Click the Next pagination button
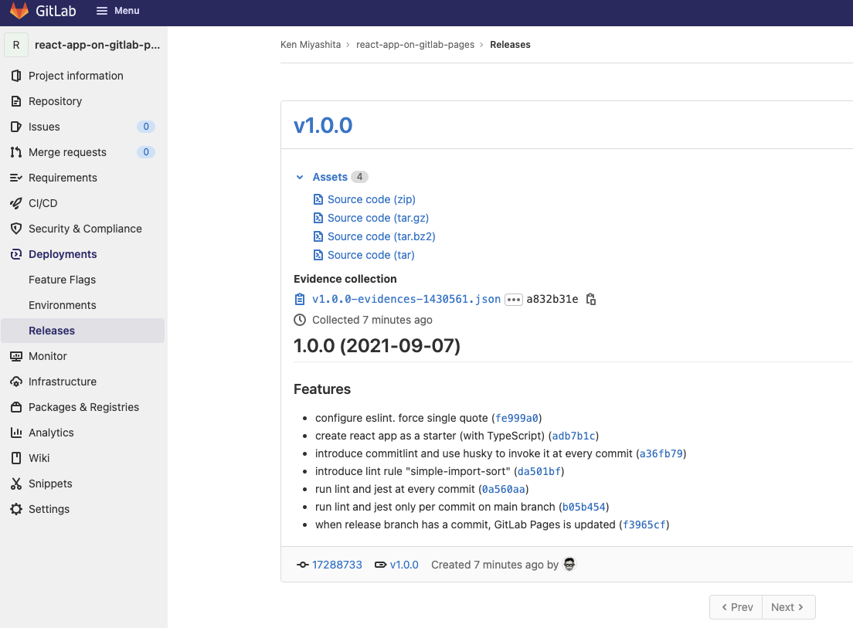853x628 pixels. (x=787, y=607)
